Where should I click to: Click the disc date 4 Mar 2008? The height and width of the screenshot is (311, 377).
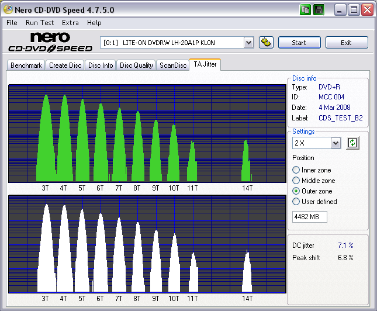pyautogui.click(x=334, y=108)
